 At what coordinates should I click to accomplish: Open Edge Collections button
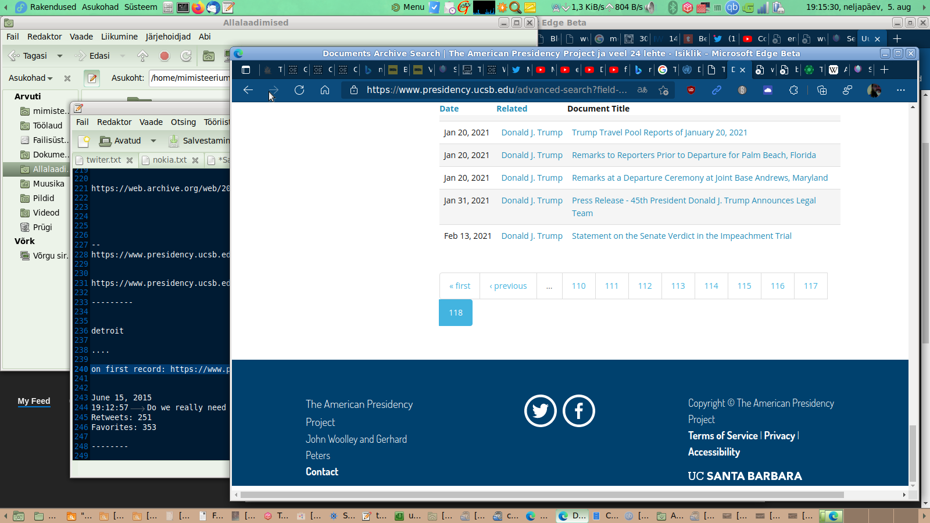(821, 90)
